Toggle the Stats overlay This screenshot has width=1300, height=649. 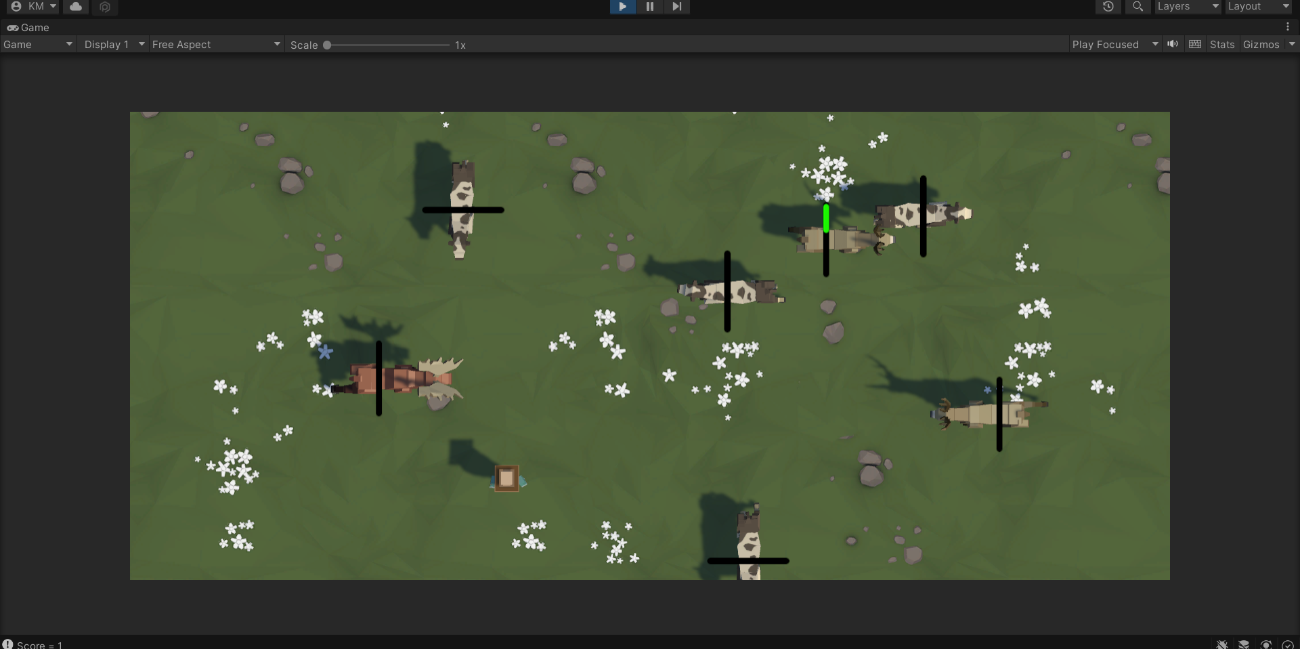pyautogui.click(x=1221, y=45)
